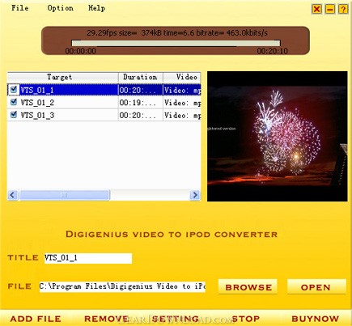Click duration cell of VTS_01_1
Image resolution: width=352 pixels, height=326 pixels.
click(141, 90)
